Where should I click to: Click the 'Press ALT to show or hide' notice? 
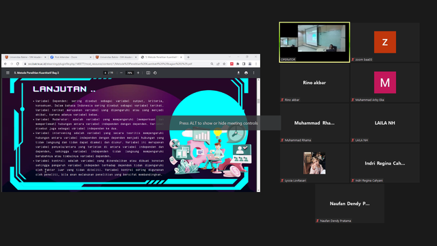[x=218, y=123]
